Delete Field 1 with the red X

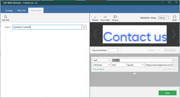click(x=84, y=27)
